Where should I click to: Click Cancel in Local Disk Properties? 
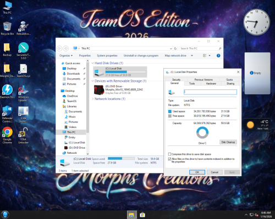pos(215,172)
